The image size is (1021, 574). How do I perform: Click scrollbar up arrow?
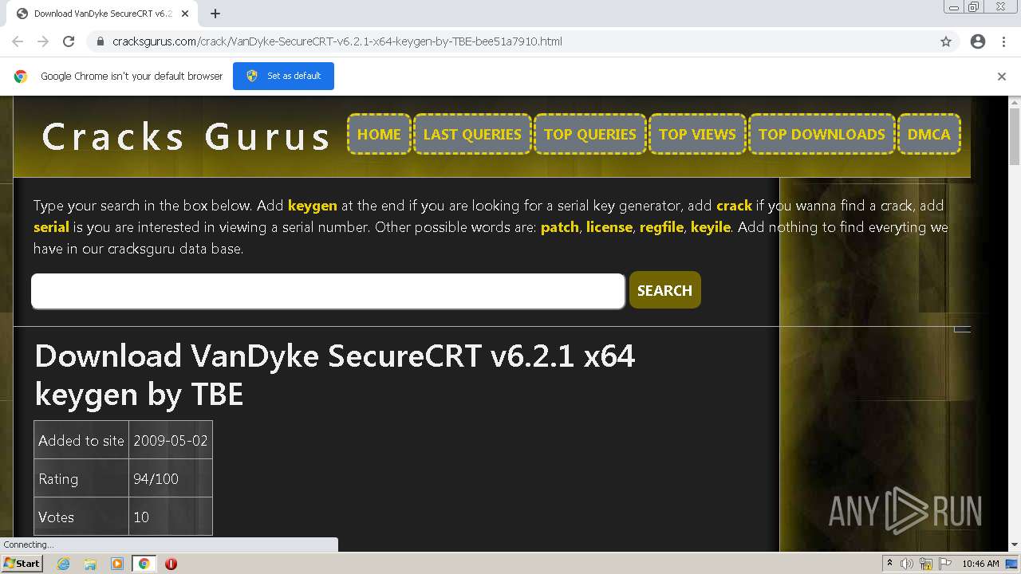click(1015, 102)
